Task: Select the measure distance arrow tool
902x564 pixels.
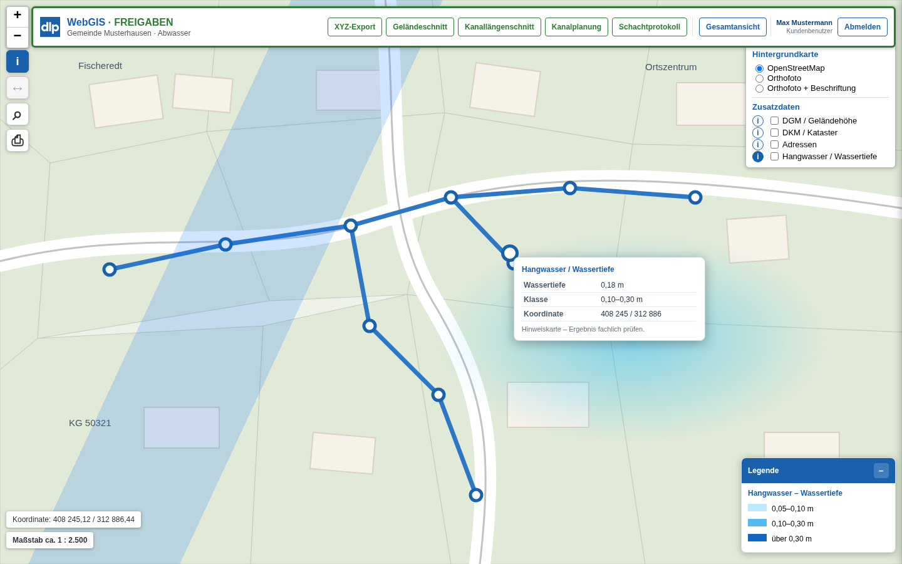Action: click(x=18, y=88)
